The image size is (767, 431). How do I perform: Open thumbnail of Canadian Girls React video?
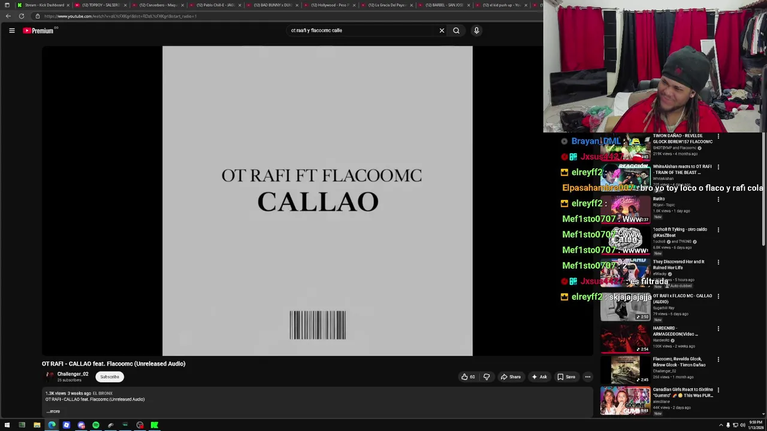[x=625, y=400]
